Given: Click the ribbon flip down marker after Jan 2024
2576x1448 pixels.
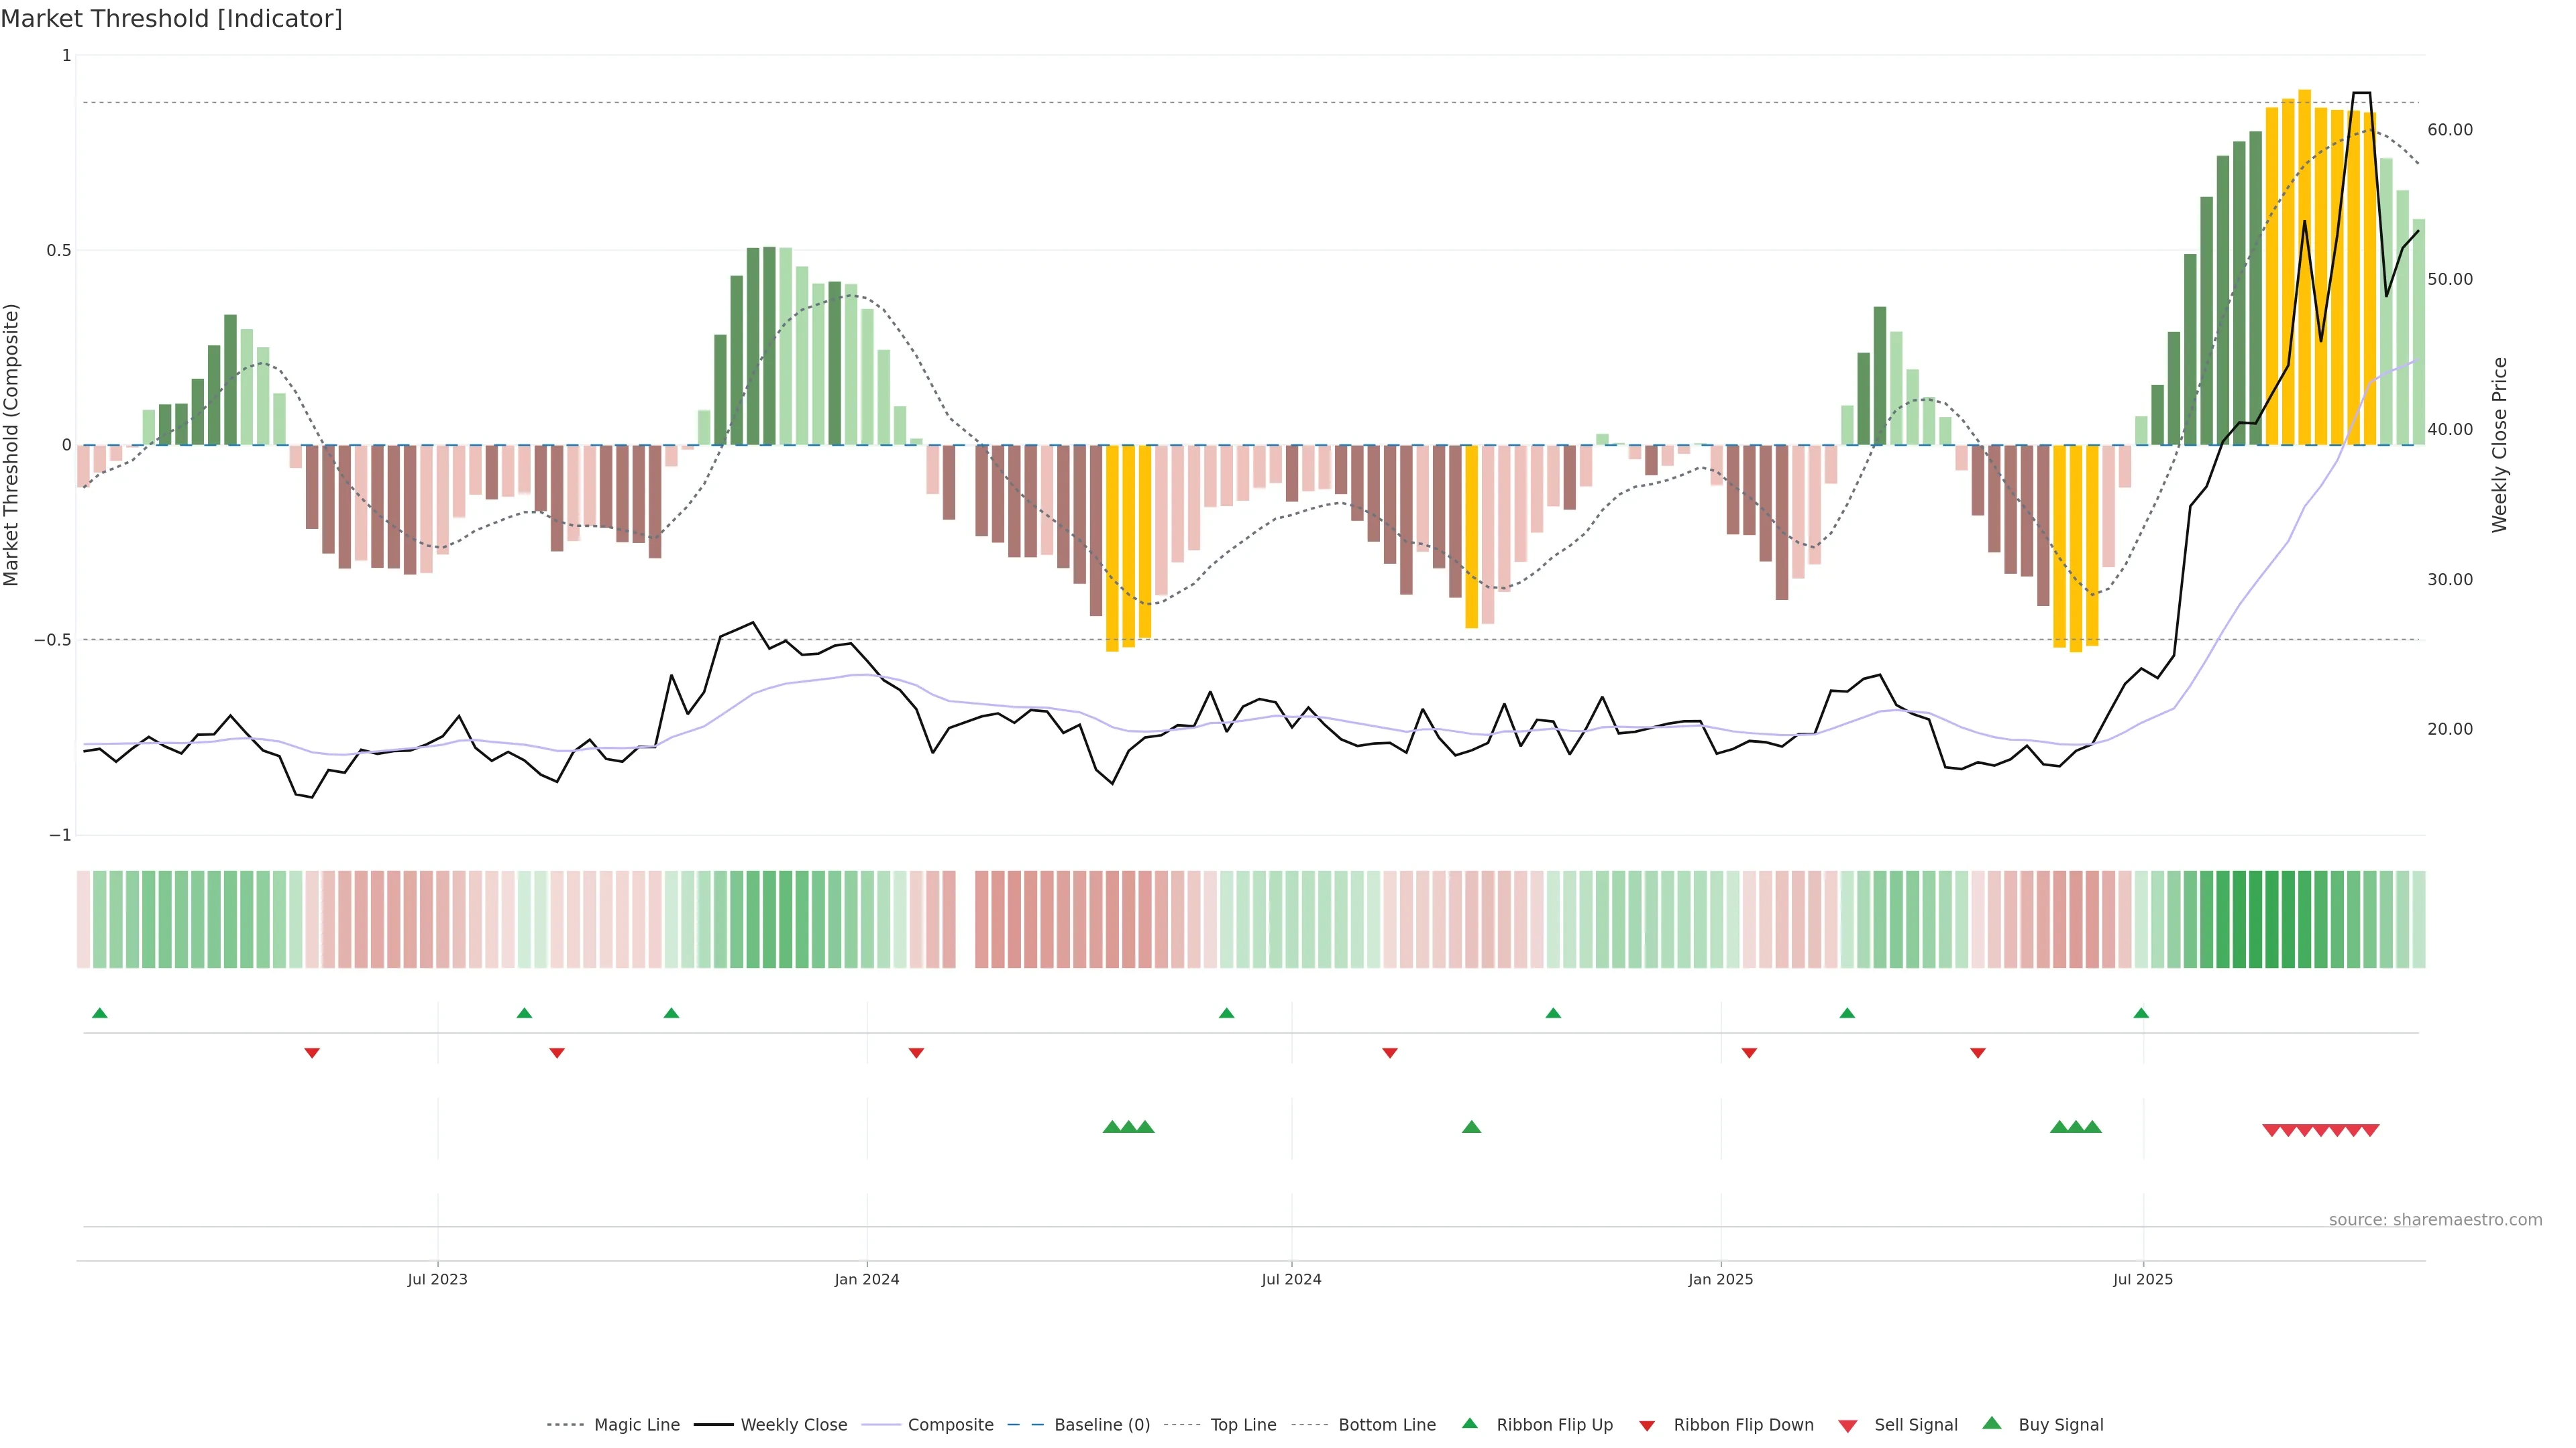Looking at the screenshot, I should tap(916, 1052).
